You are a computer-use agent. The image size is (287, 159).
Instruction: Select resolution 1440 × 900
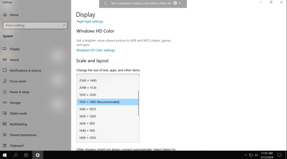pyautogui.click(x=108, y=130)
